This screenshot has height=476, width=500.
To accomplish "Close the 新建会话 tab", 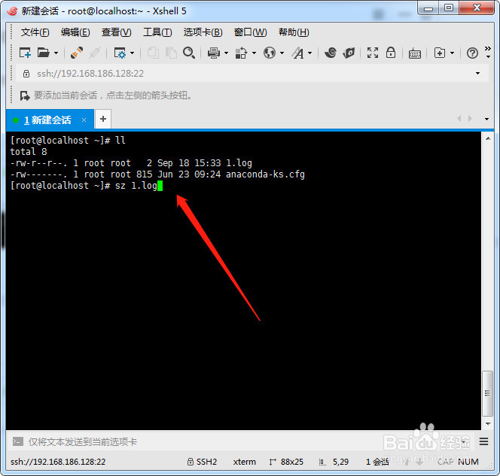I will pos(84,120).
